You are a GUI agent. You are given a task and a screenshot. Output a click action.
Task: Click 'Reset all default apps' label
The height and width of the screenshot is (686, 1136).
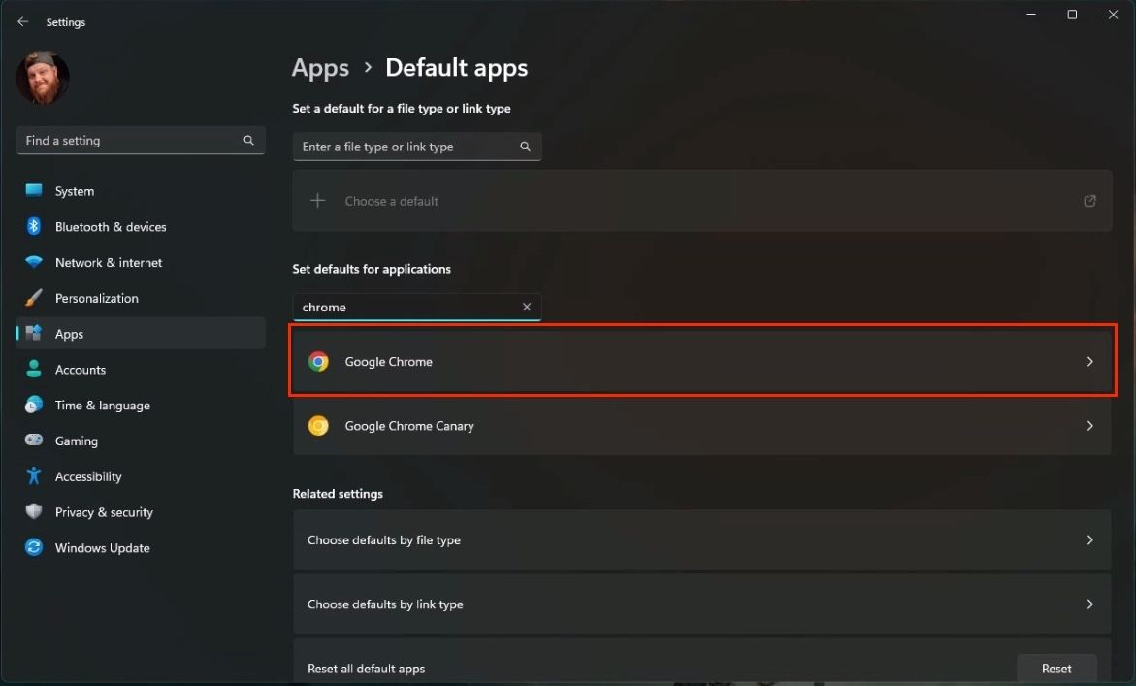366,669
